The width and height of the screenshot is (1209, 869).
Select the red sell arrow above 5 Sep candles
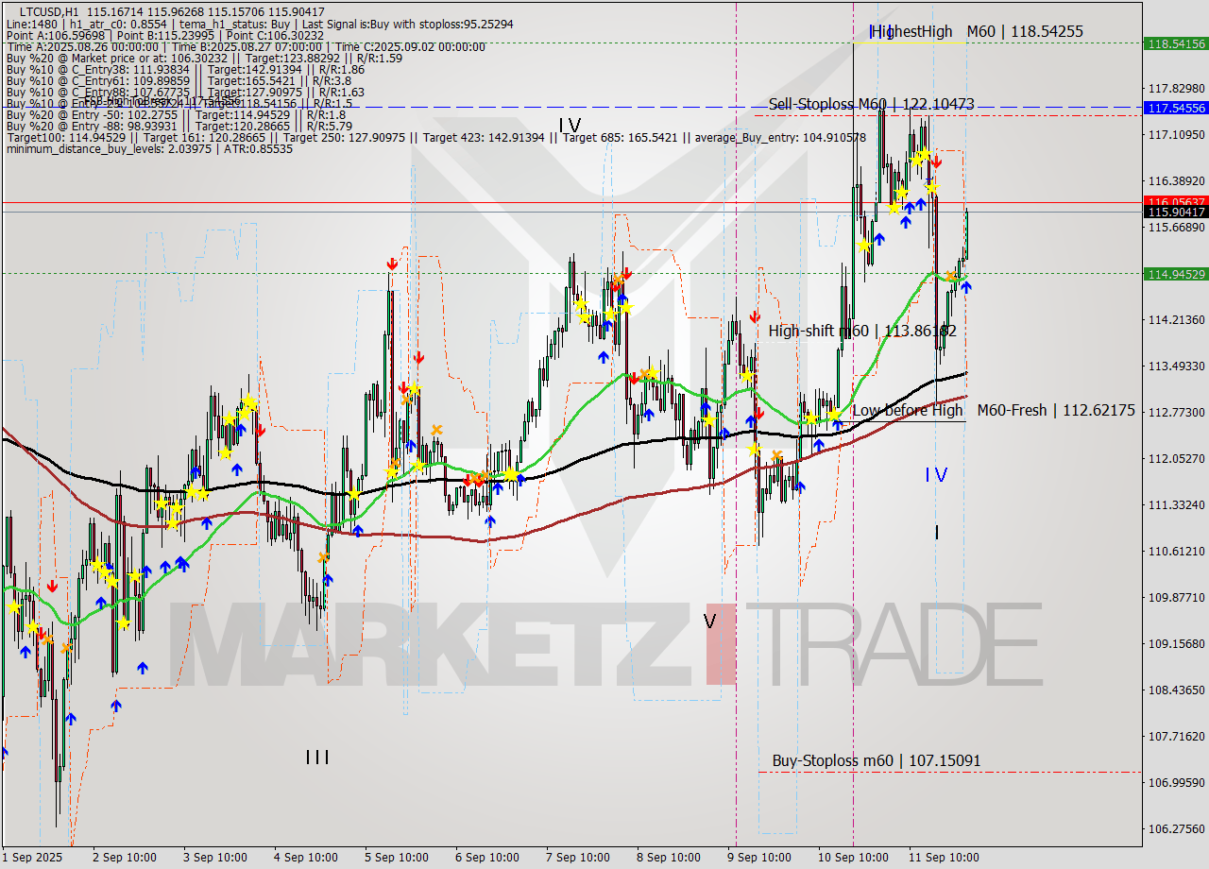[392, 264]
